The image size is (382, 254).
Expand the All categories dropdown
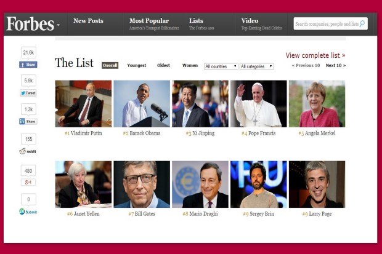click(257, 66)
